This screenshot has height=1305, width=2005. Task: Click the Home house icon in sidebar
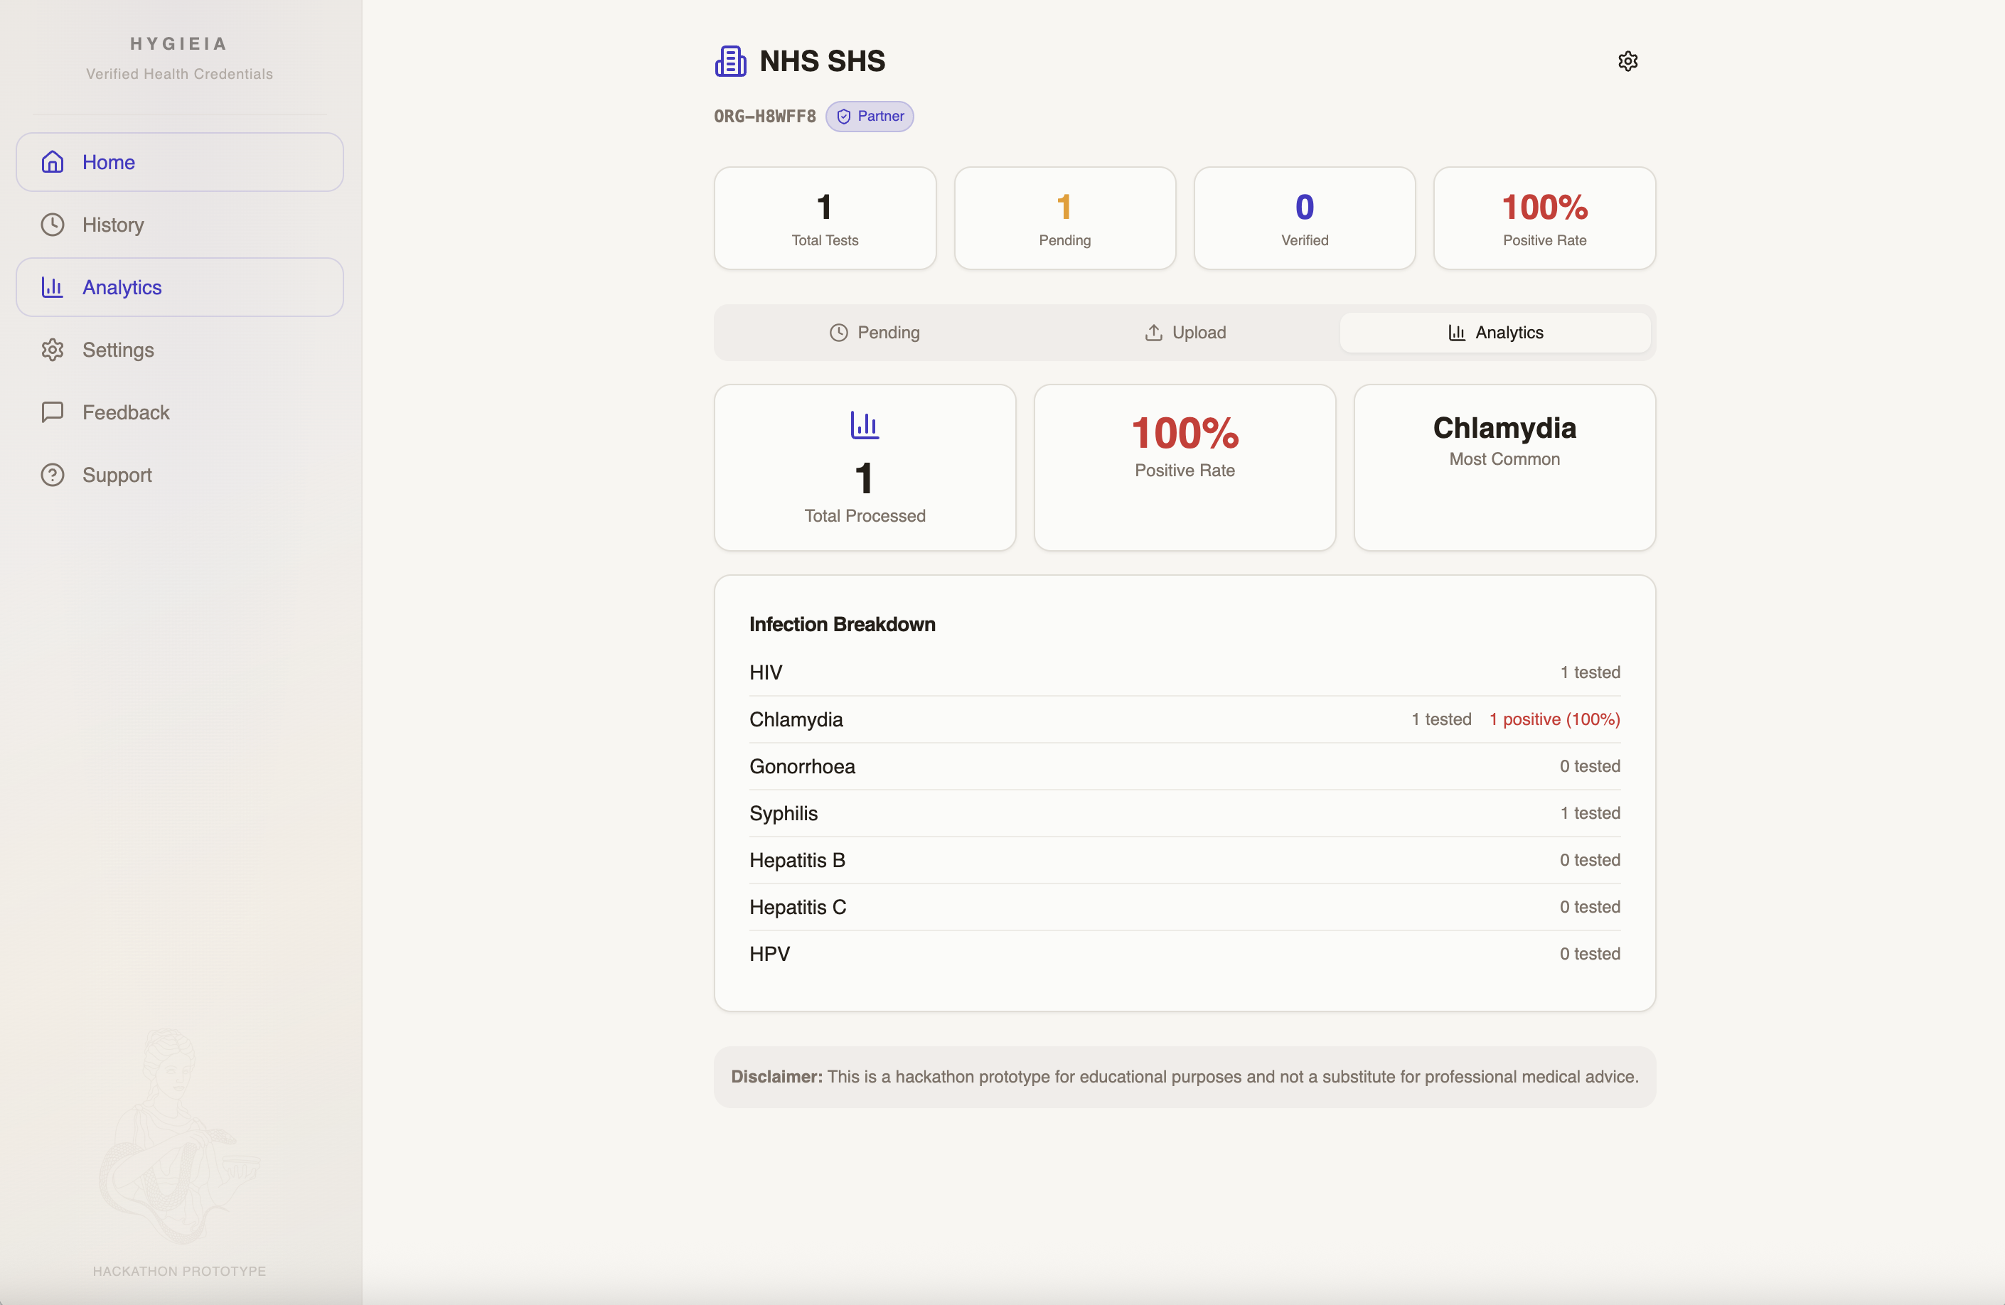(x=52, y=161)
